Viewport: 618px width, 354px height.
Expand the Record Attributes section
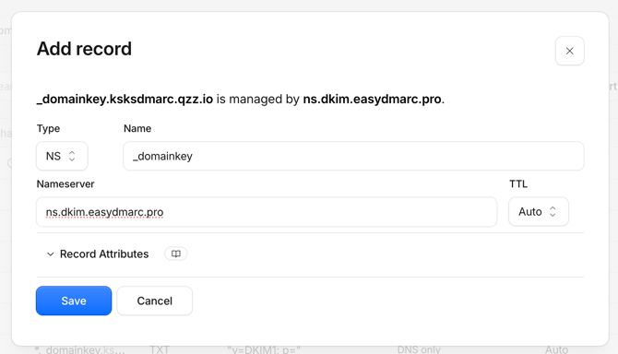coord(98,254)
